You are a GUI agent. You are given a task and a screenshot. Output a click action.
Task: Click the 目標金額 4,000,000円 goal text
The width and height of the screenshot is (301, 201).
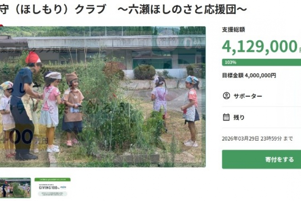coord(249,75)
